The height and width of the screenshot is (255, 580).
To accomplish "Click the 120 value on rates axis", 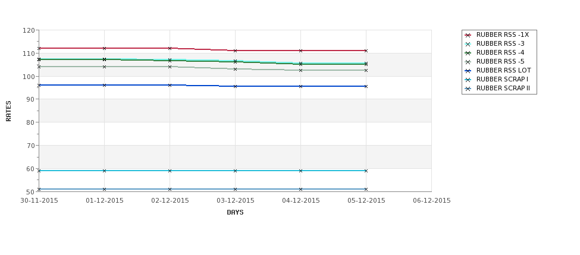I will (x=29, y=30).
